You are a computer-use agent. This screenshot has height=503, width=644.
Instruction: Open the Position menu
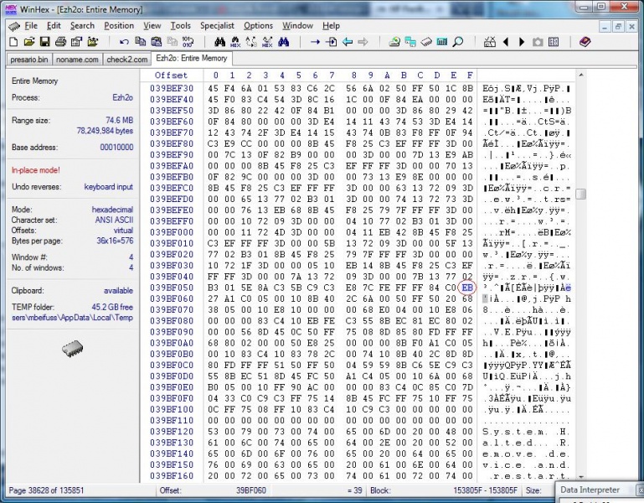119,26
